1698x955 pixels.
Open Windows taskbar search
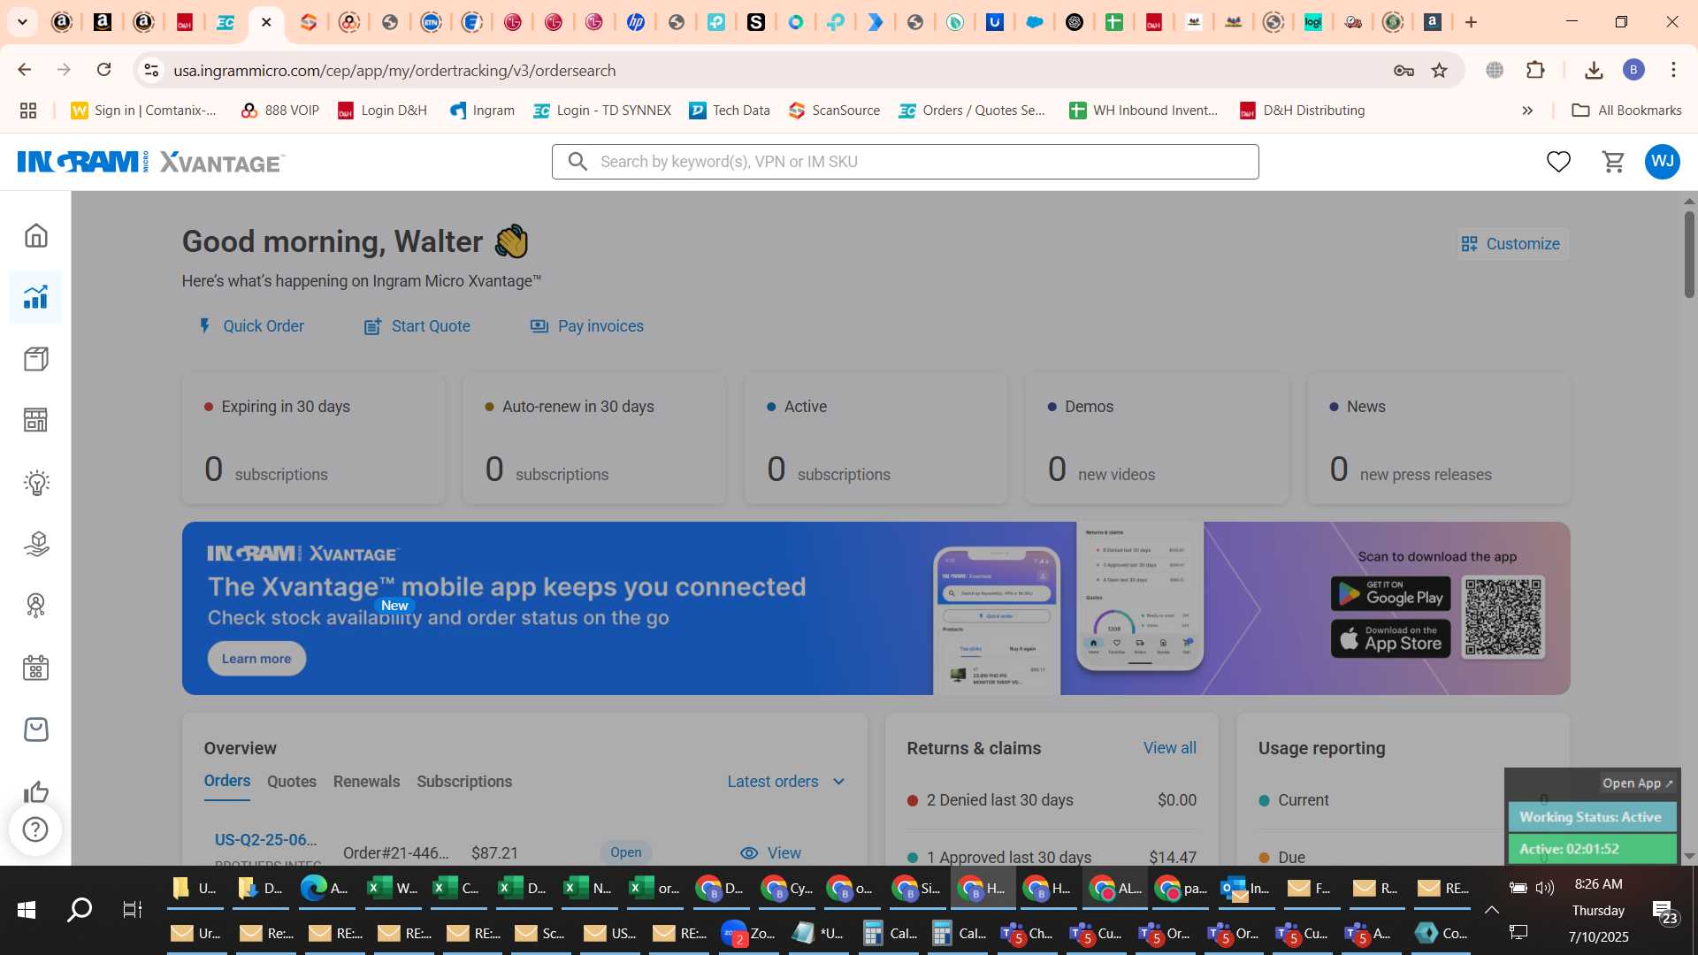point(80,909)
